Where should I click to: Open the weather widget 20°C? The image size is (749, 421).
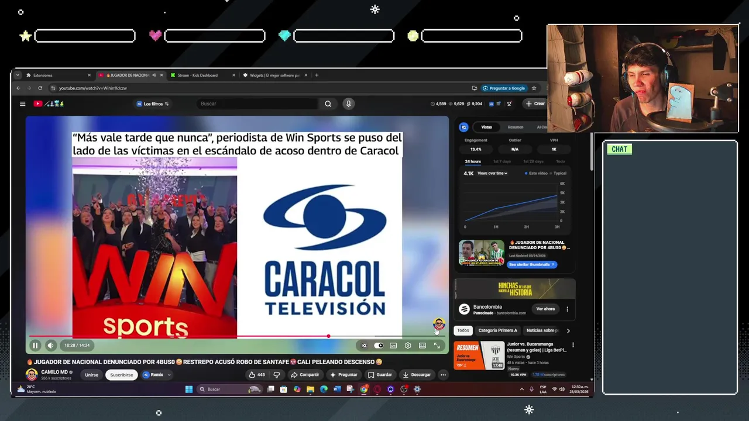coord(37,389)
